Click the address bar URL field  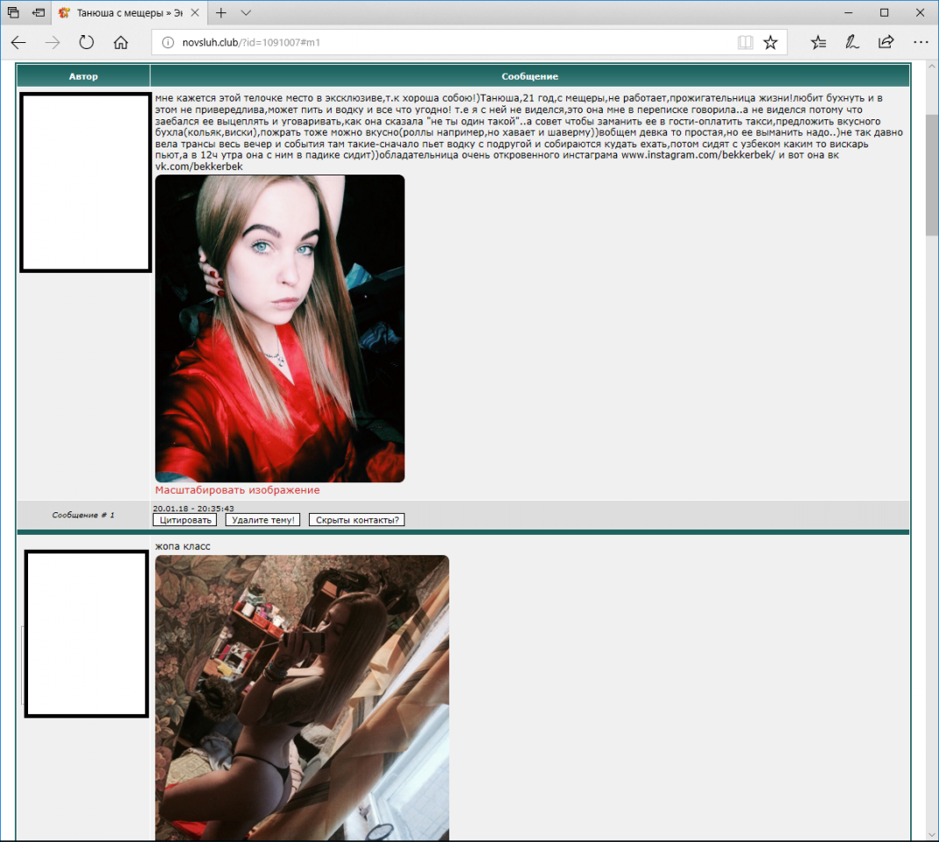coord(439,42)
